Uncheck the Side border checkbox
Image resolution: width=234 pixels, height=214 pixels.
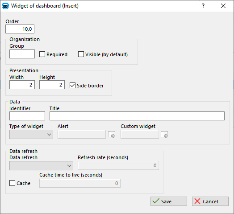click(x=72, y=86)
